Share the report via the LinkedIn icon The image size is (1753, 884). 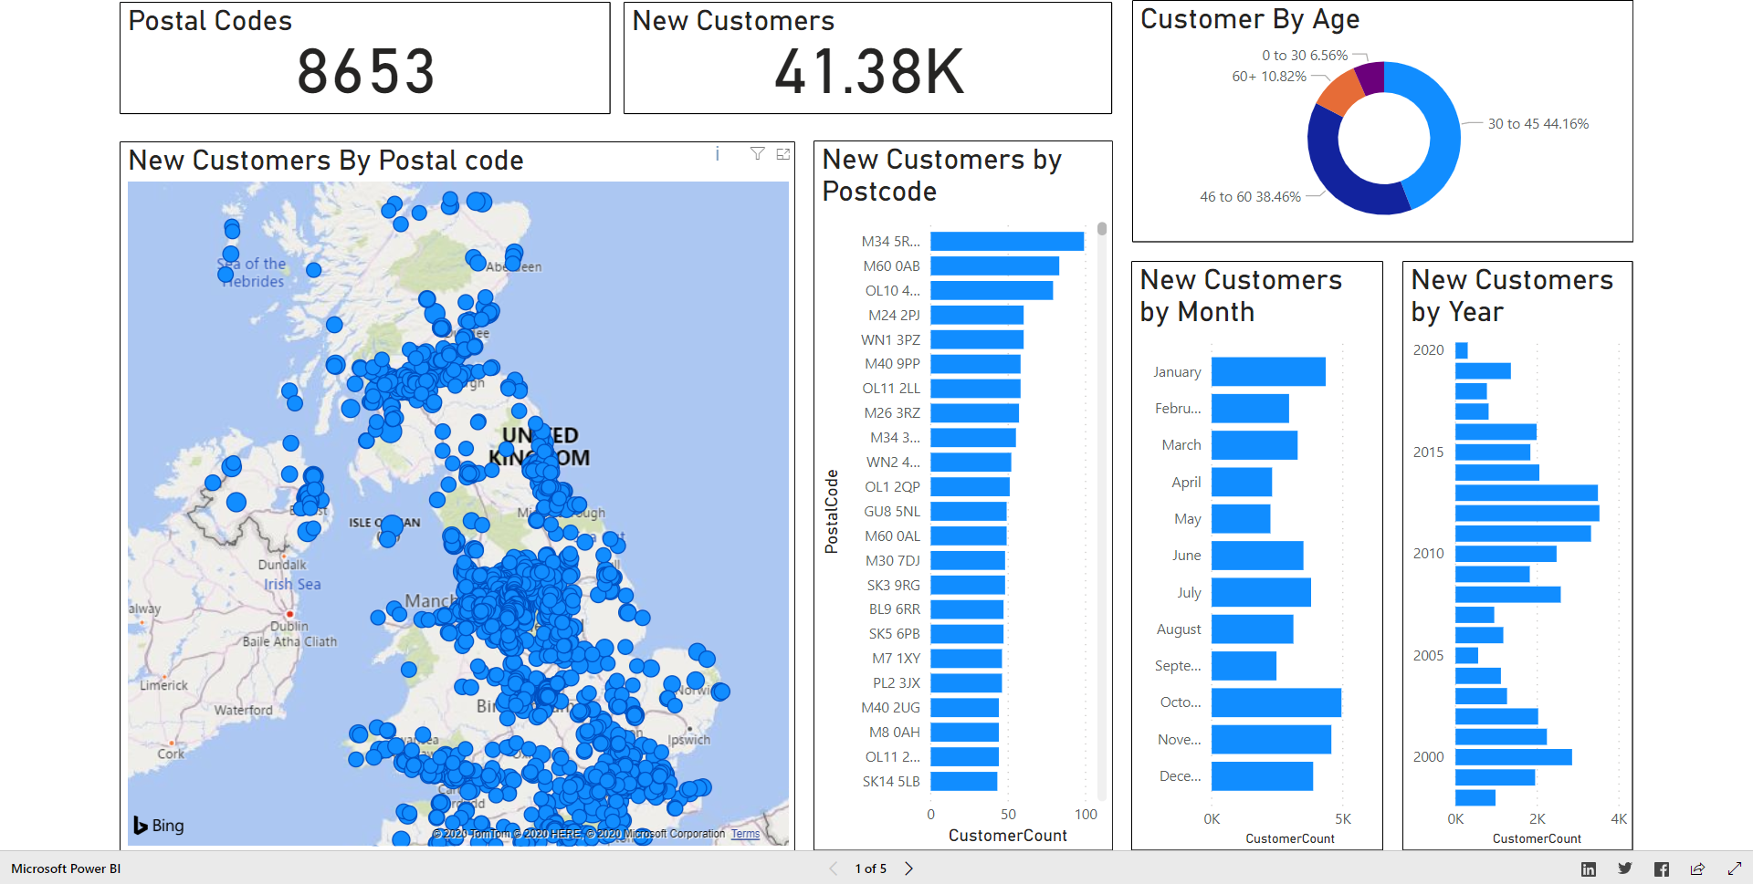(x=1589, y=868)
